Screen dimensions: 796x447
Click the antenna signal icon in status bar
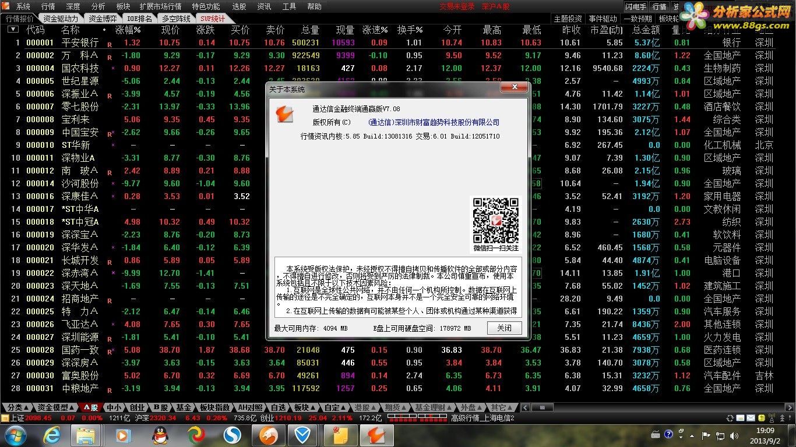click(771, 418)
